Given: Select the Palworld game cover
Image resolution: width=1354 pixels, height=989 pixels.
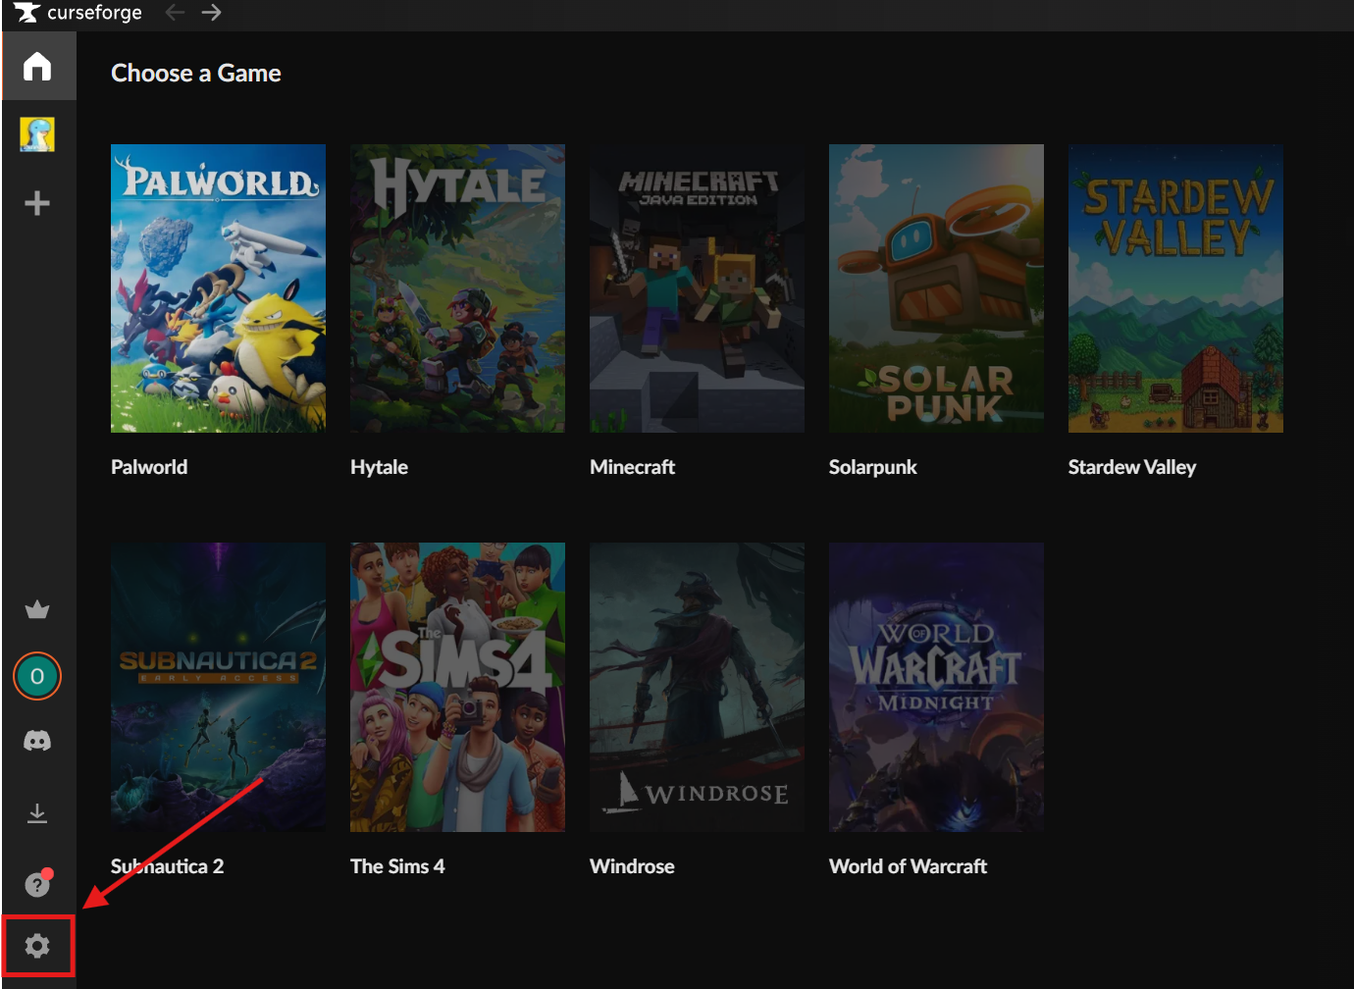Looking at the screenshot, I should click(x=218, y=288).
